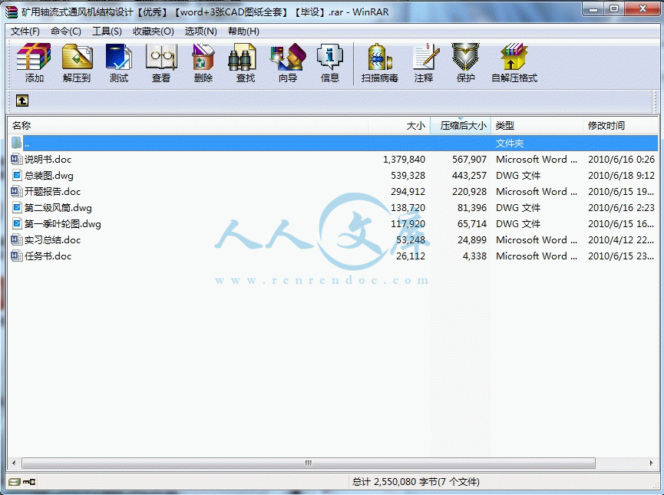Sort by 类型 column header
Image resolution: width=664 pixels, height=495 pixels.
(537, 125)
